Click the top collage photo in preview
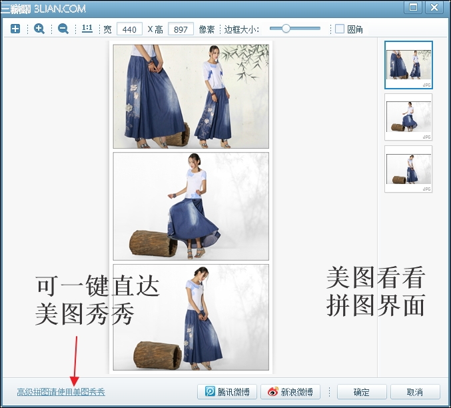 point(191,97)
